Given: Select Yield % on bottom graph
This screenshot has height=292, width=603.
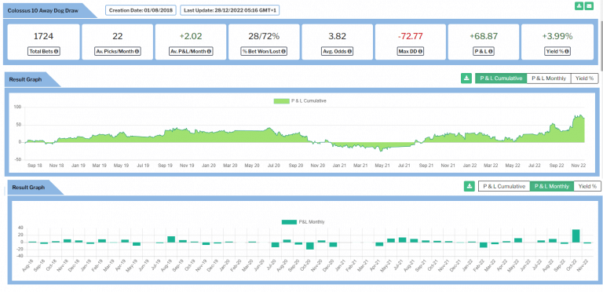Looking at the screenshot, I should [587, 186].
